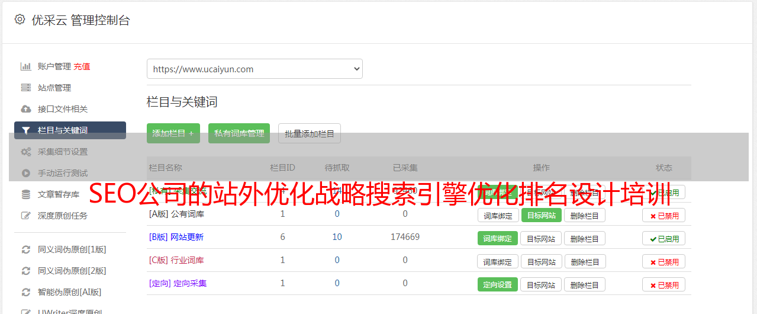Click the 操作 column header
The width and height of the screenshot is (757, 314).
pyautogui.click(x=541, y=168)
